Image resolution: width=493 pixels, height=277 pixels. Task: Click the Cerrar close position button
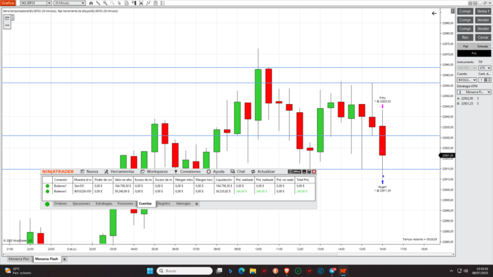tap(483, 38)
